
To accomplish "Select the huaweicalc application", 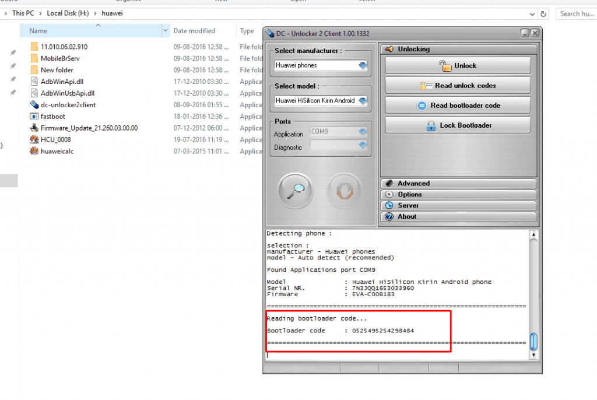I will tap(57, 151).
